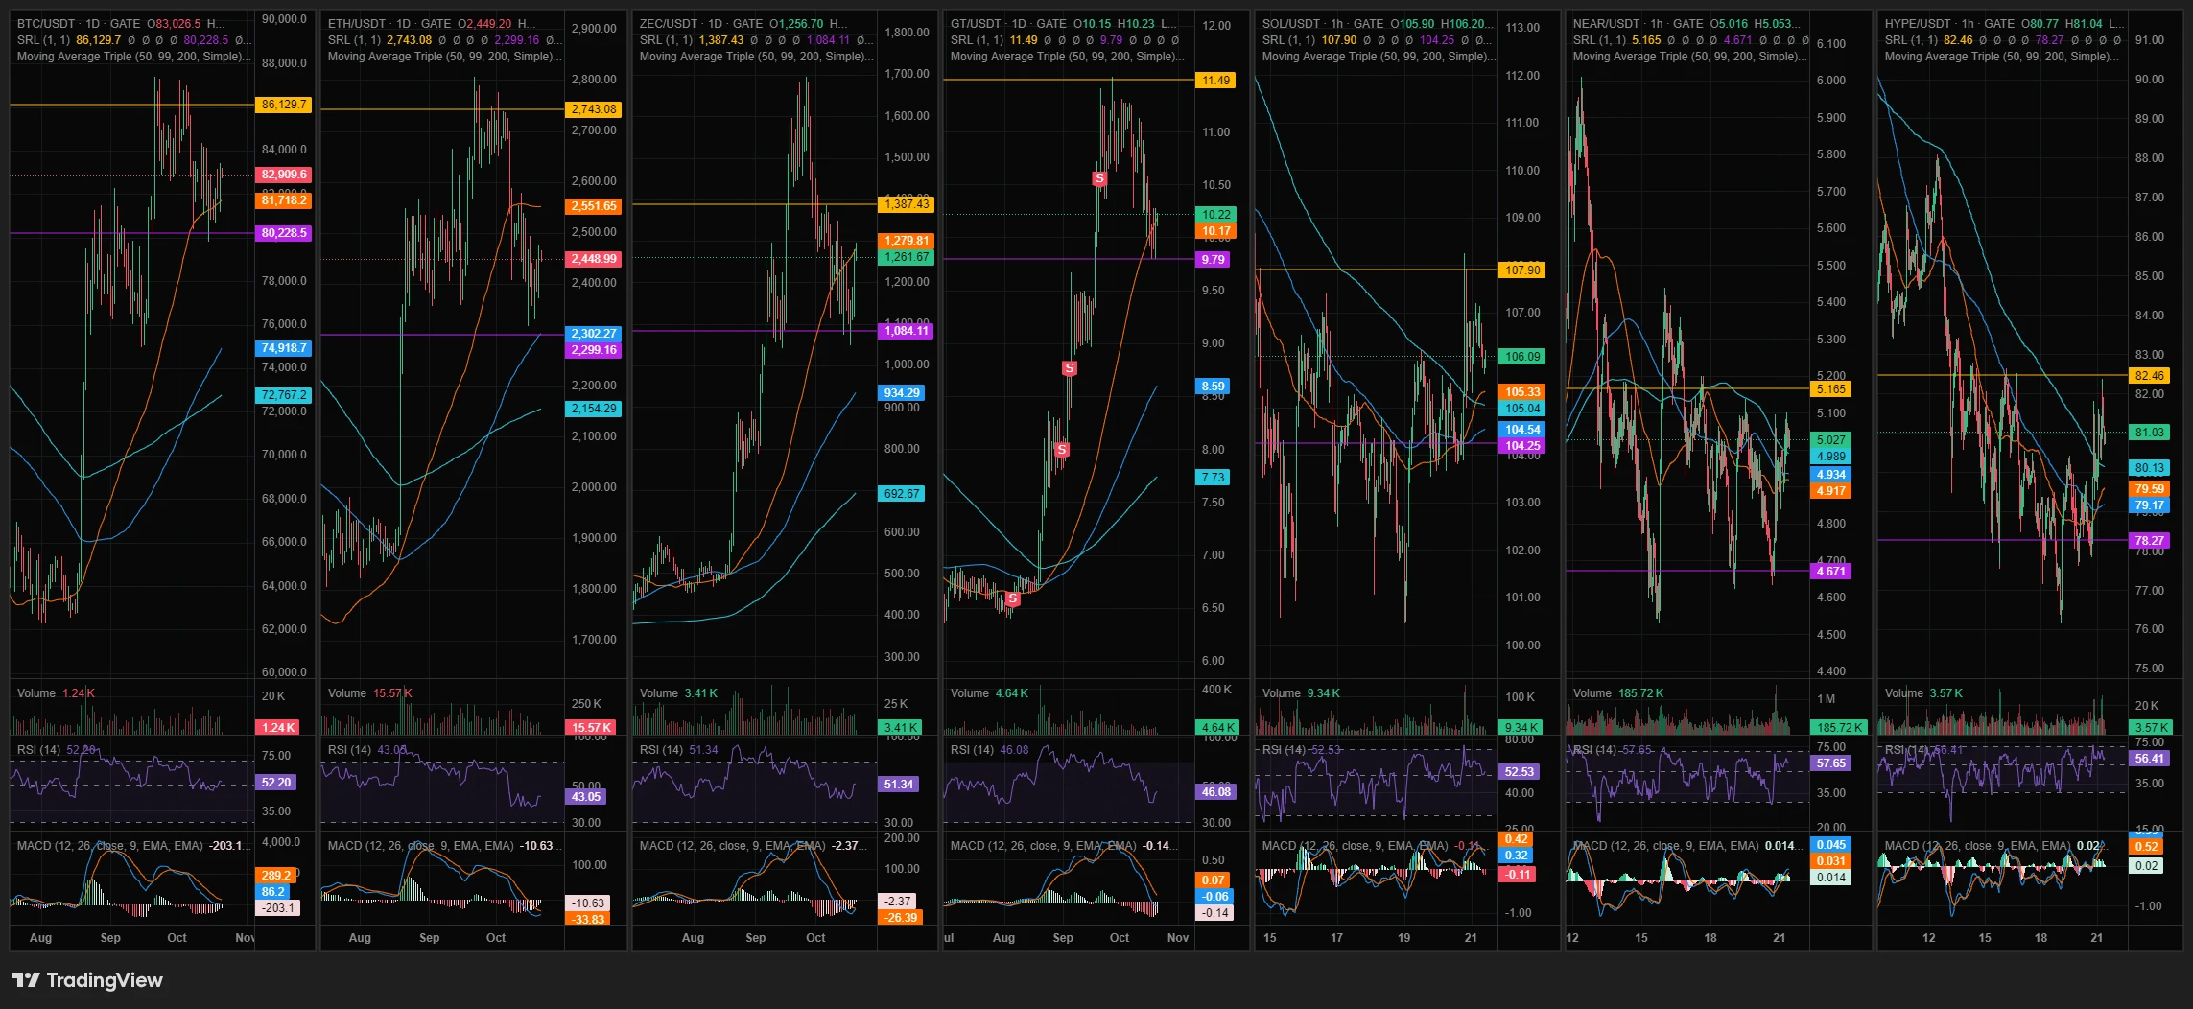Screen dimensions: 2193x1009
Task: Click the yellow 2,743.08 label on ETH chart
Action: pyautogui.click(x=595, y=109)
